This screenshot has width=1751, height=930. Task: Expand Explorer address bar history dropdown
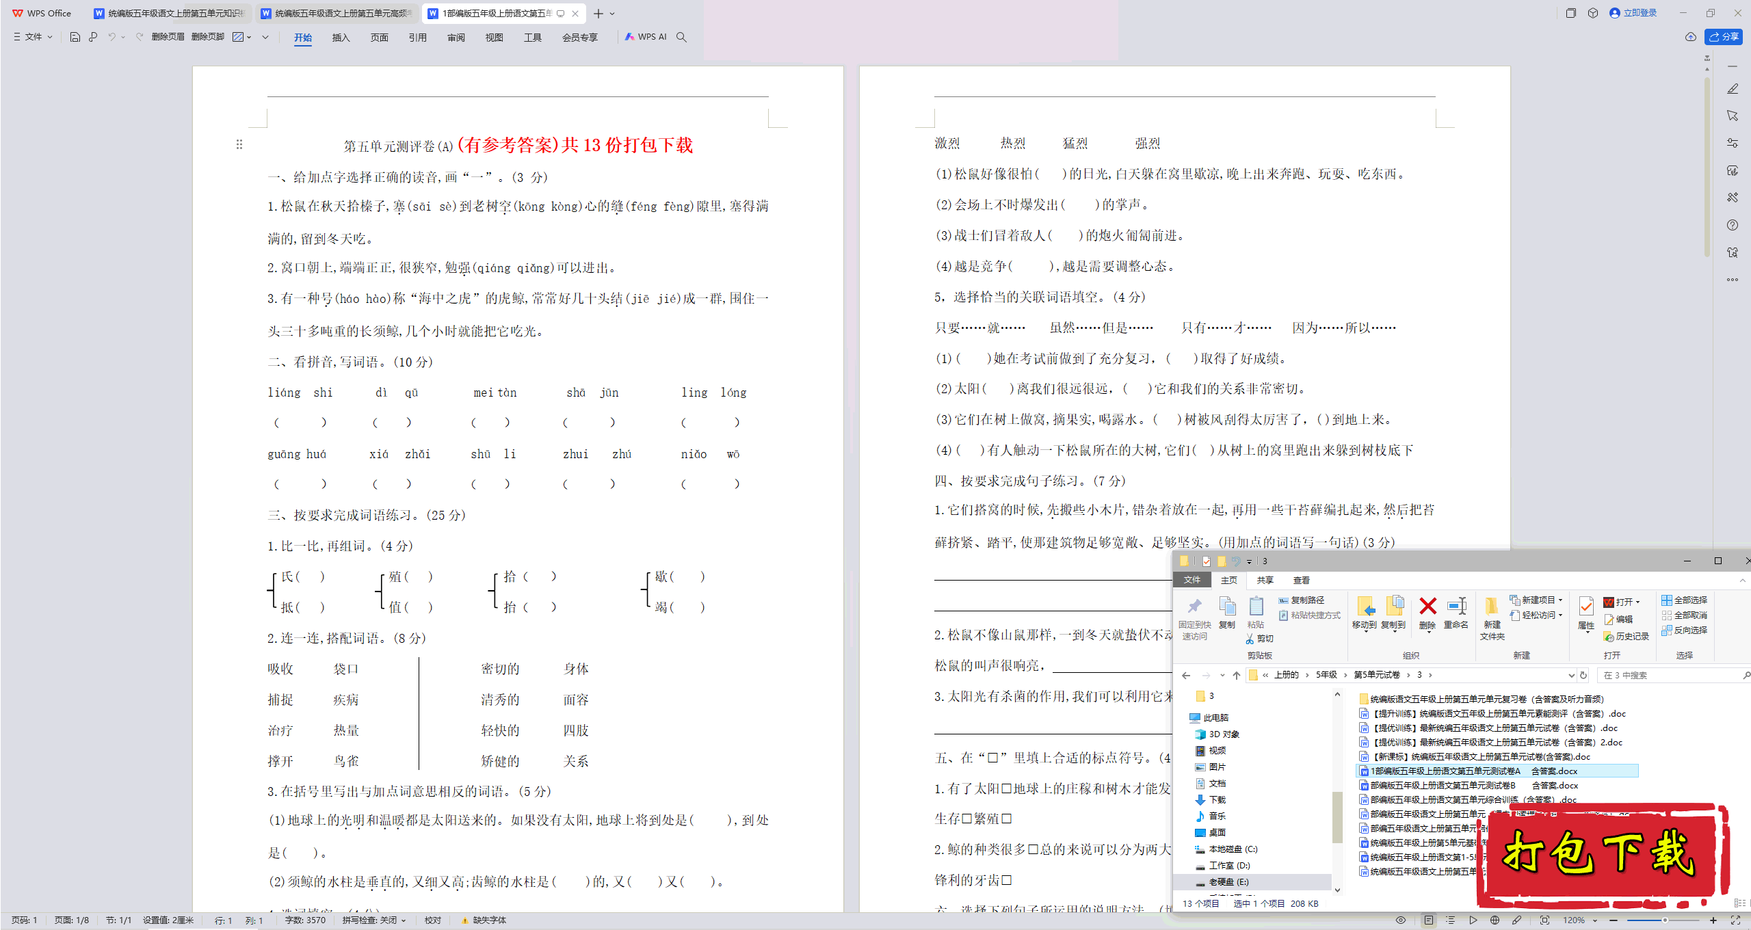(x=1571, y=675)
